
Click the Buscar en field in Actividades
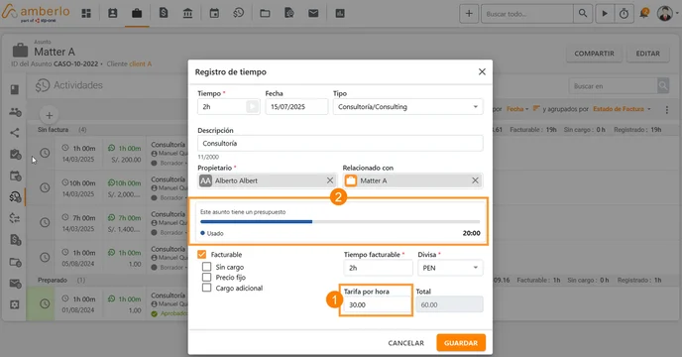(x=613, y=86)
